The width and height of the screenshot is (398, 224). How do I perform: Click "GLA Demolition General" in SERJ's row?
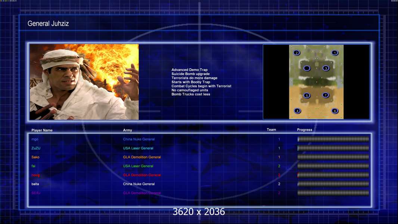[142, 193]
